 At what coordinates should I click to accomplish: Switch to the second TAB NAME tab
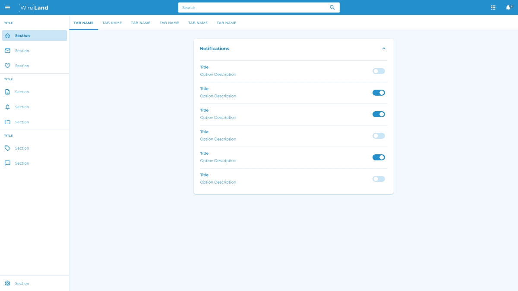click(112, 23)
